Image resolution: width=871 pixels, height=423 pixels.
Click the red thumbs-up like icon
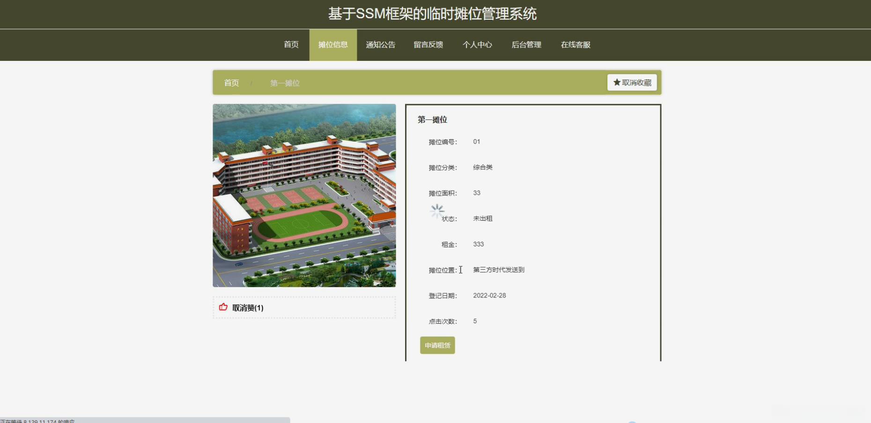click(223, 307)
